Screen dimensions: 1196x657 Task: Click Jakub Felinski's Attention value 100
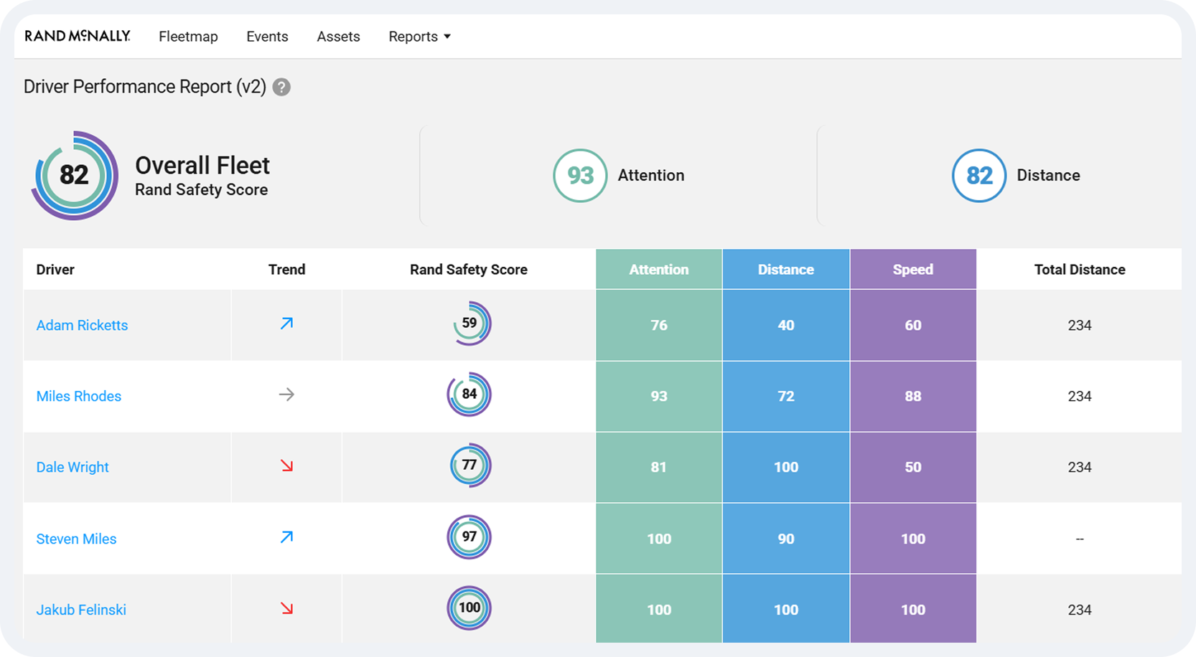click(659, 610)
